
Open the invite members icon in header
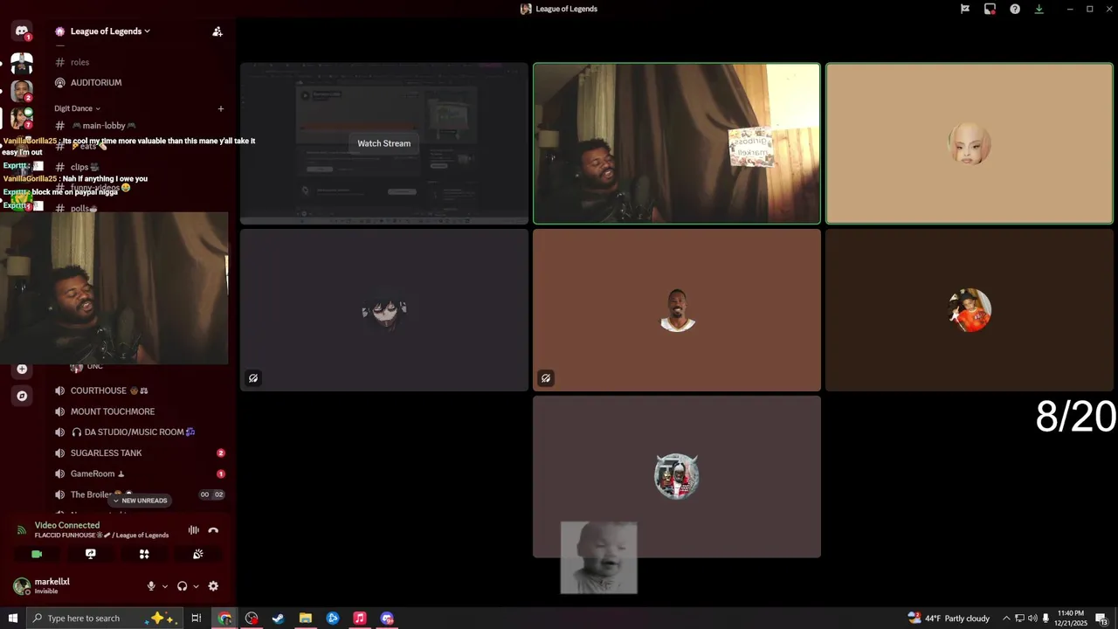(x=217, y=31)
